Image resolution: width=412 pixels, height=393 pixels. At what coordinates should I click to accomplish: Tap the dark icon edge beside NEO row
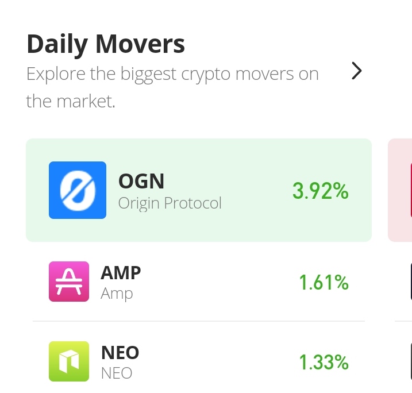(411, 361)
